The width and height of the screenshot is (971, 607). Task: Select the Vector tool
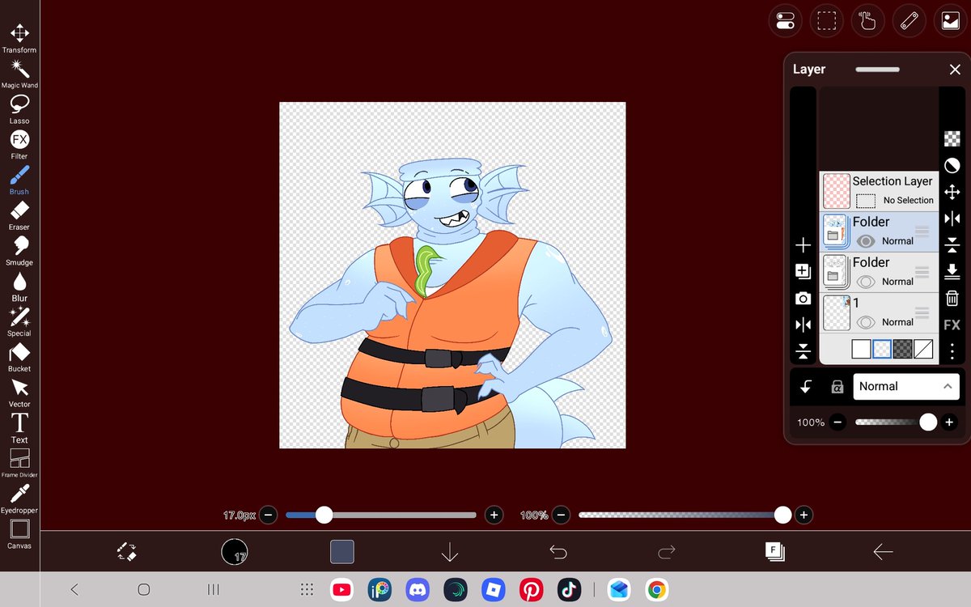point(19,392)
